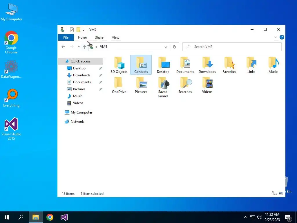The height and width of the screenshot is (223, 297).
Task: Select My Computer in navigation pane
Action: point(81,112)
